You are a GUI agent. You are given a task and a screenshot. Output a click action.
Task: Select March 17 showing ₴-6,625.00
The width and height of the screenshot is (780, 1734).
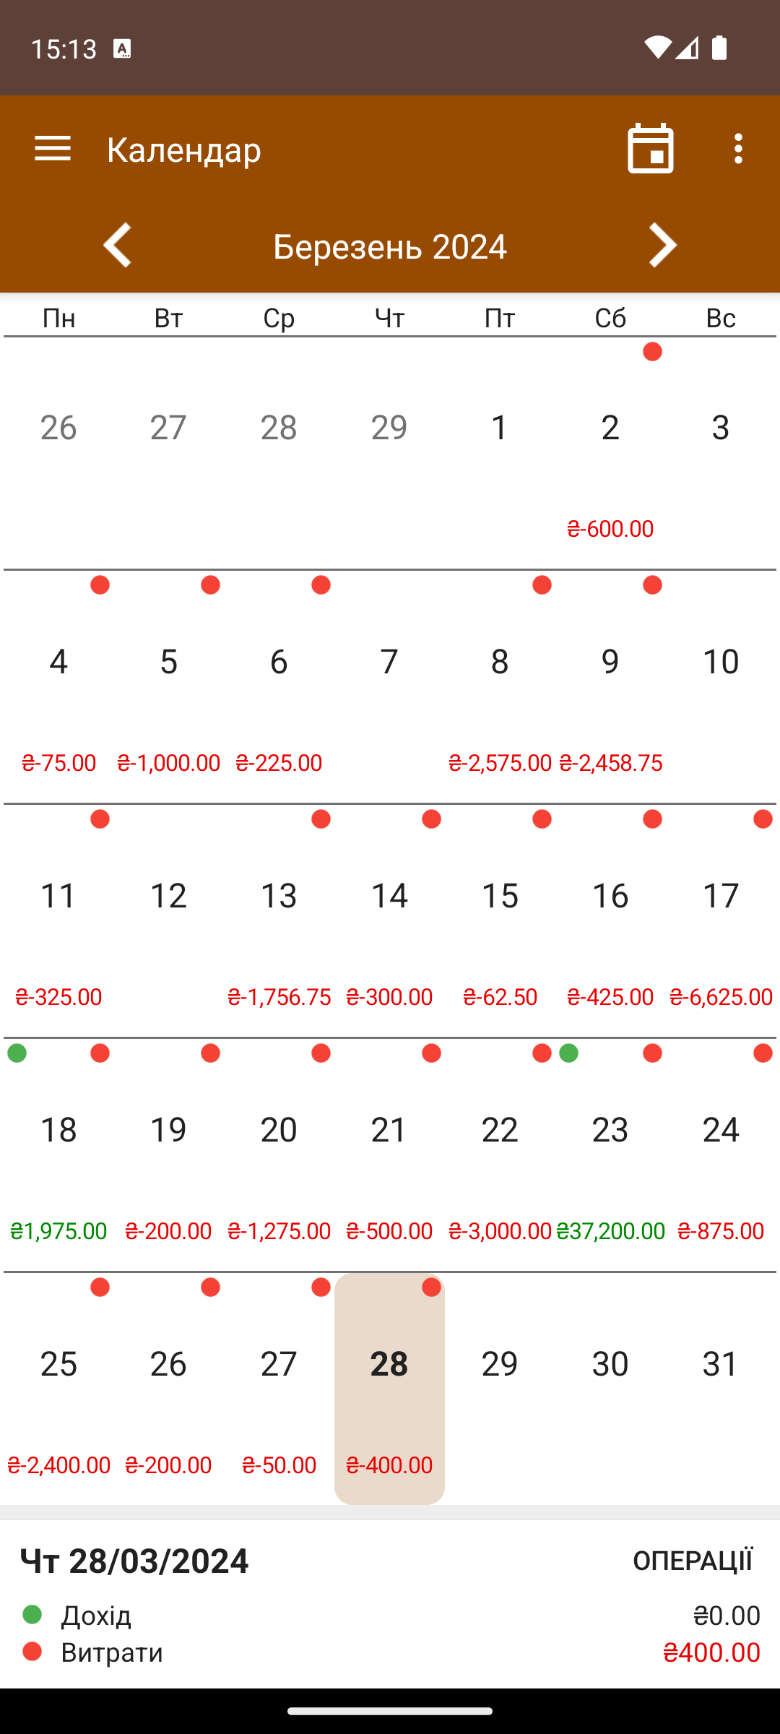click(721, 920)
